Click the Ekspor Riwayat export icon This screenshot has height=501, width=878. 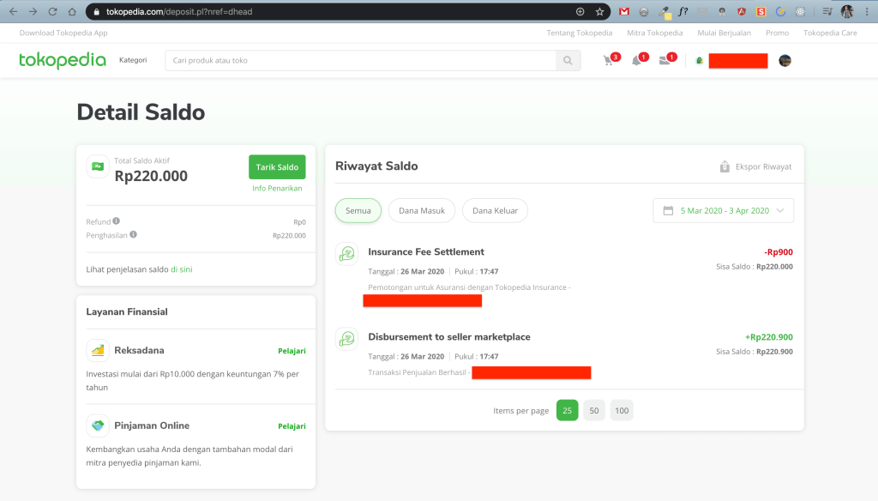click(725, 166)
